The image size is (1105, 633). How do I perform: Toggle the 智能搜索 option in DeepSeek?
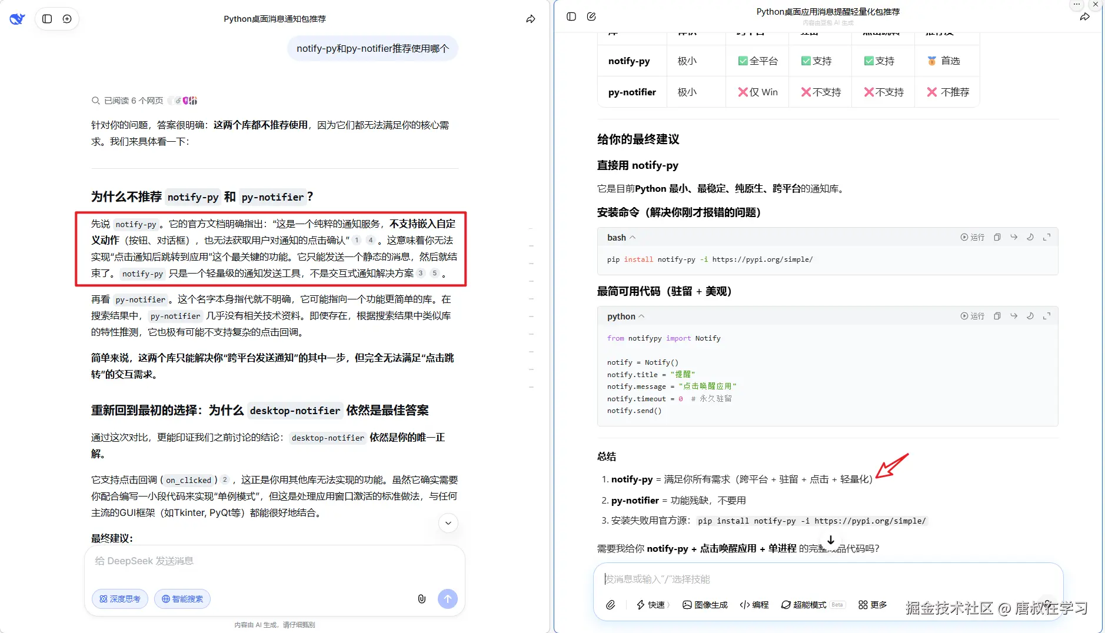click(182, 599)
